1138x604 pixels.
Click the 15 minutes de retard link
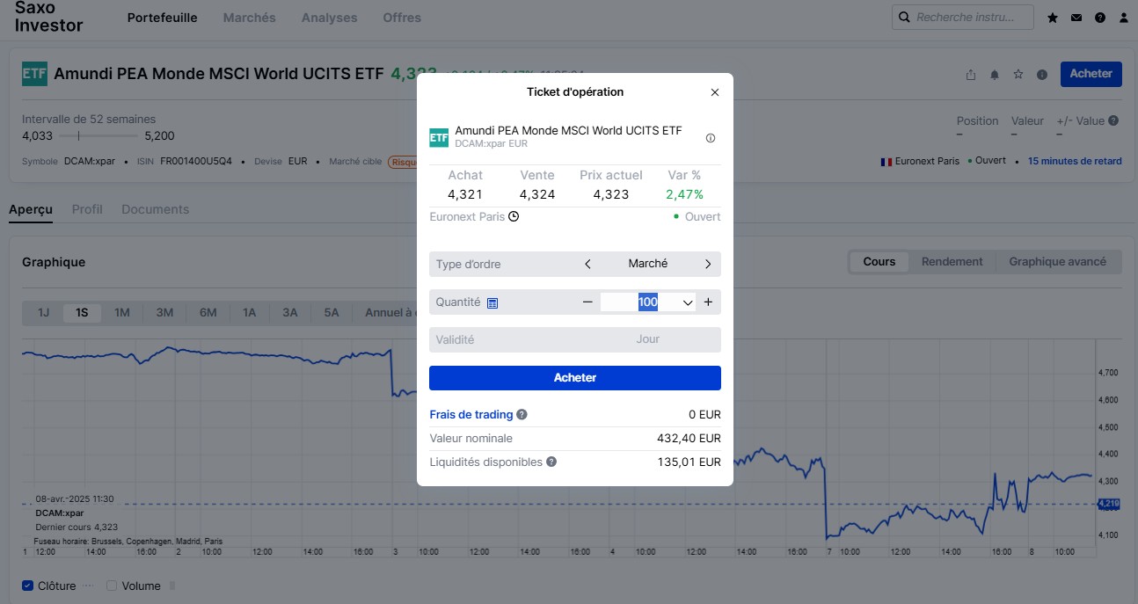point(1075,162)
